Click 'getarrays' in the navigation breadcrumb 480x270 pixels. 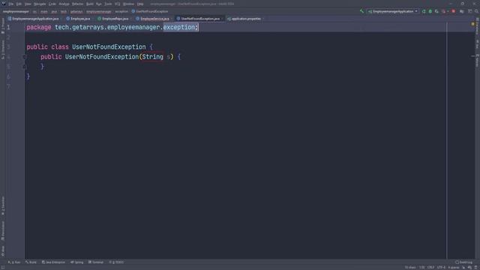pos(76,12)
